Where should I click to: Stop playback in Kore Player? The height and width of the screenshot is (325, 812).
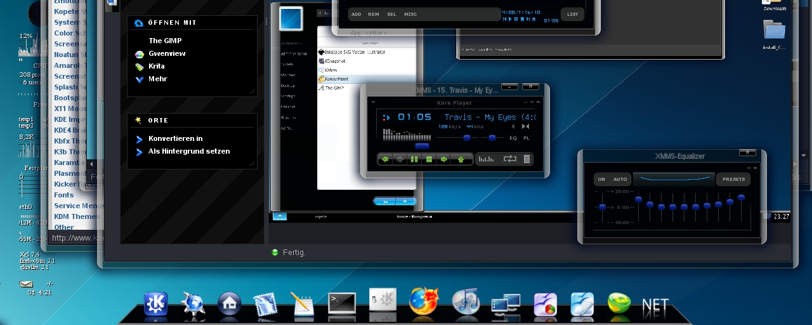(429, 159)
